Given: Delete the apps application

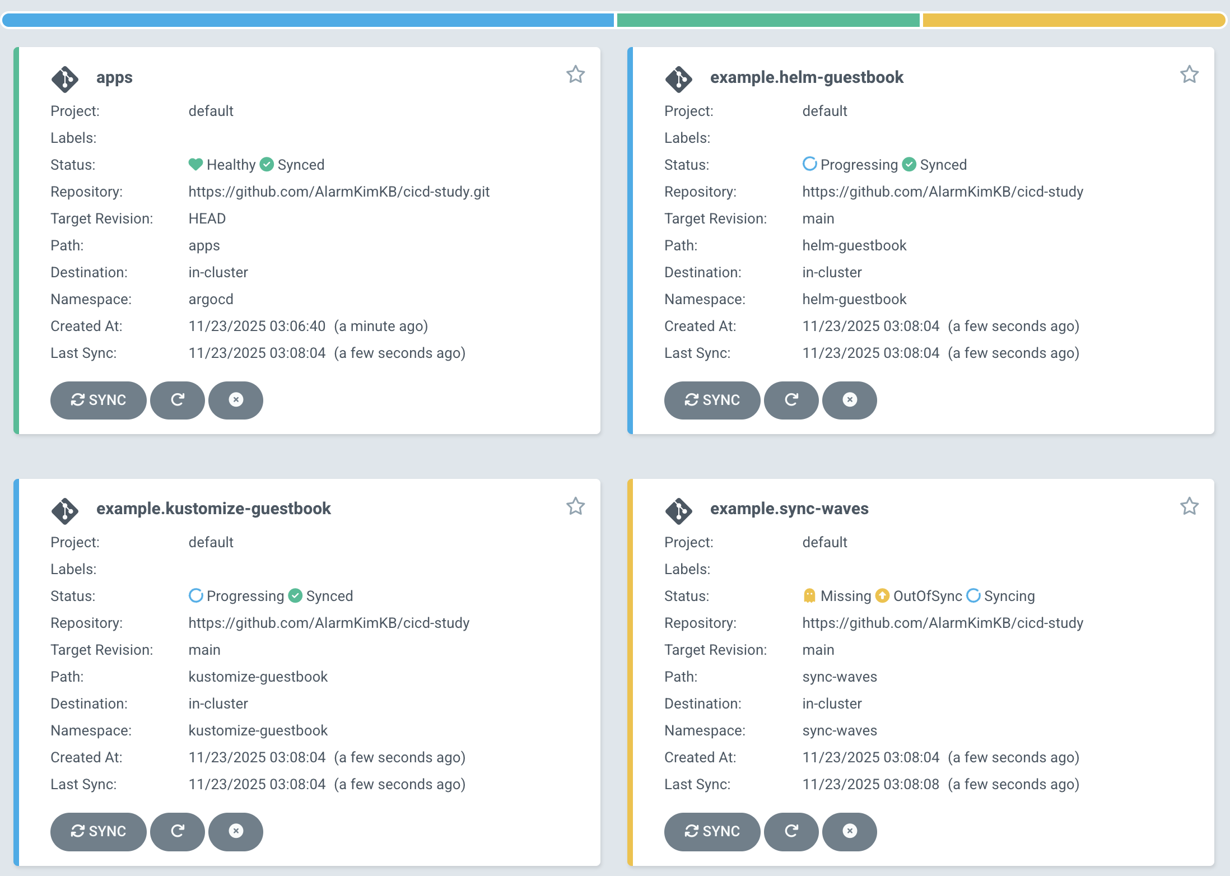Looking at the screenshot, I should 236,400.
